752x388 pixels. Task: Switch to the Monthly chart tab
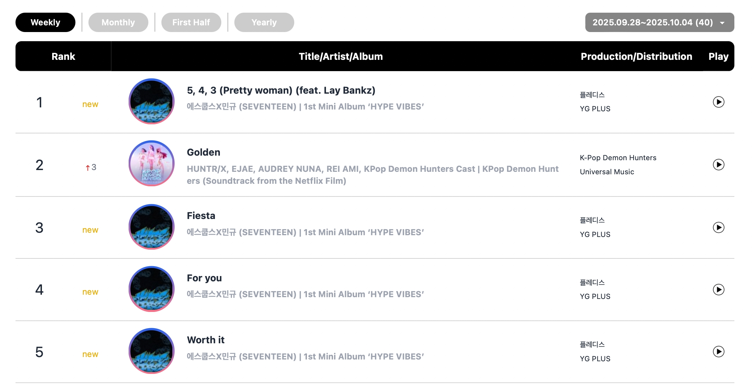(x=118, y=23)
